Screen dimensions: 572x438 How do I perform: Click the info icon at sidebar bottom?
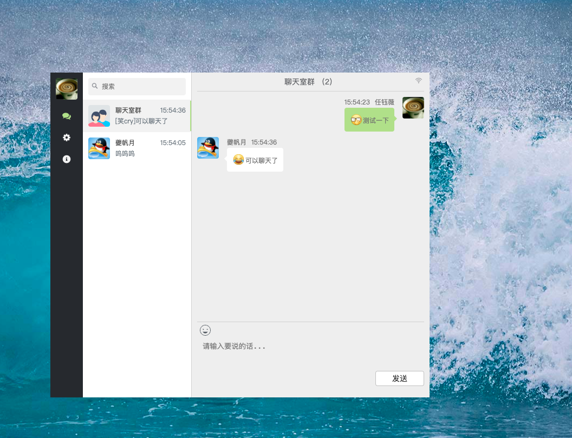coord(66,159)
